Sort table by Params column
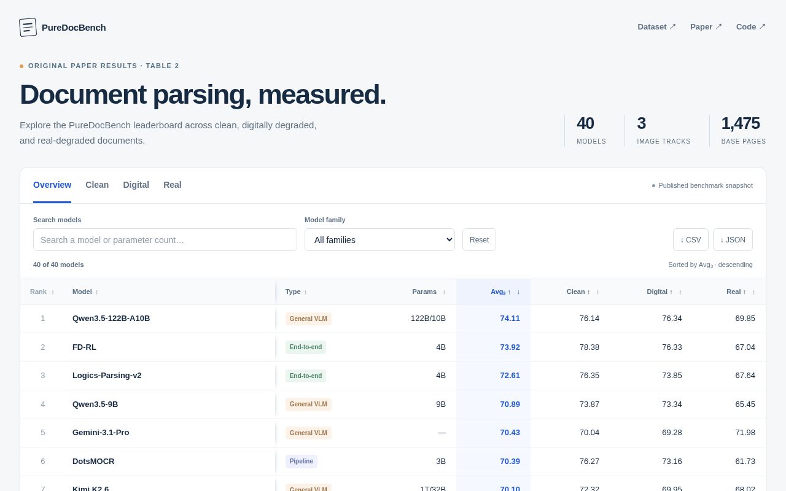Viewport: 786px width, 491px height. click(429, 292)
